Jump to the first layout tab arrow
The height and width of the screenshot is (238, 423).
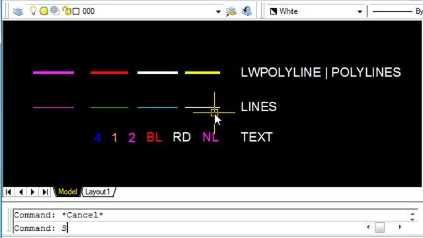pyautogui.click(x=9, y=192)
